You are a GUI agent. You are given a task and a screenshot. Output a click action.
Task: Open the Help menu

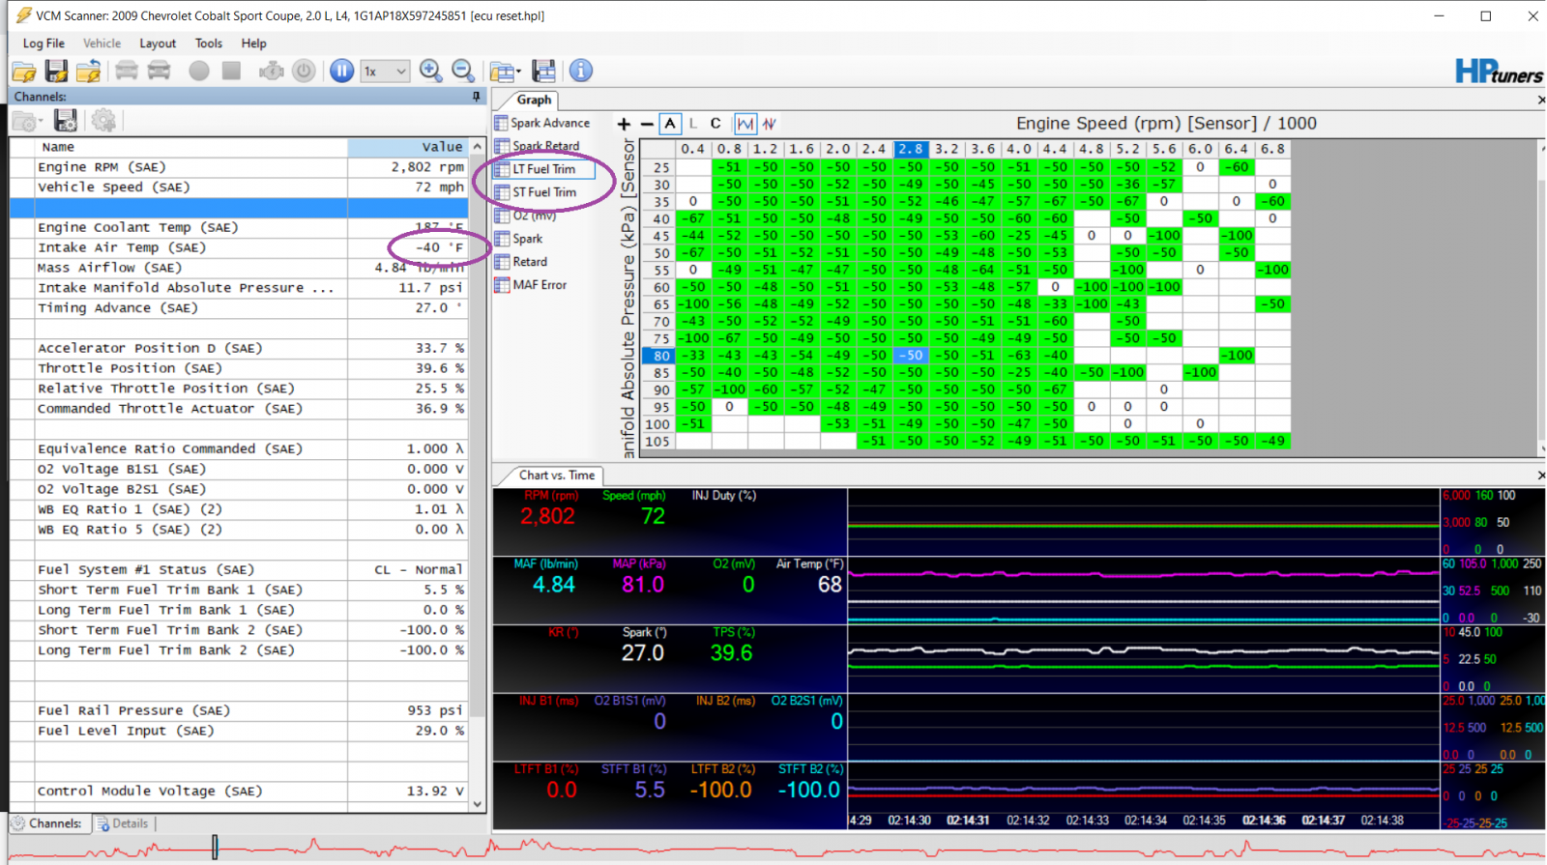pyautogui.click(x=253, y=43)
